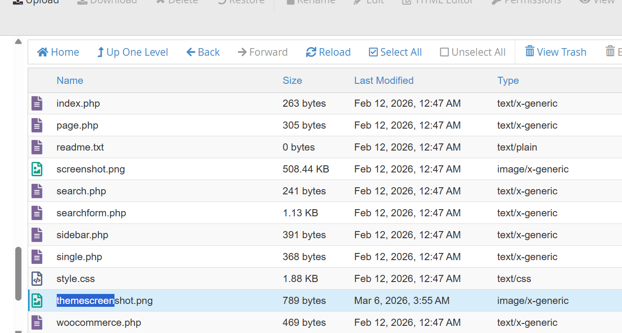The width and height of the screenshot is (622, 333).
Task: Click the 263 bytes size cell
Action: click(x=304, y=103)
